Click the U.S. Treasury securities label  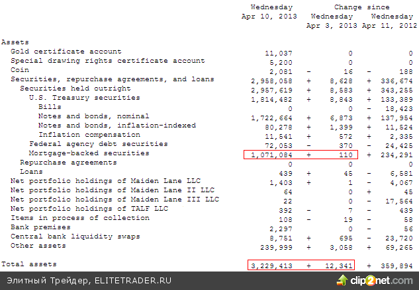(x=84, y=98)
